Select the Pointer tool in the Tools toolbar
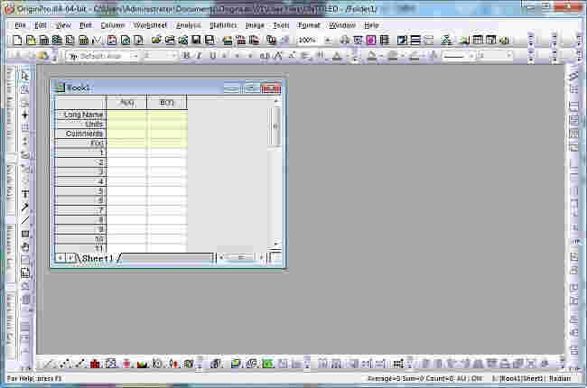587x388 pixels. (25, 76)
